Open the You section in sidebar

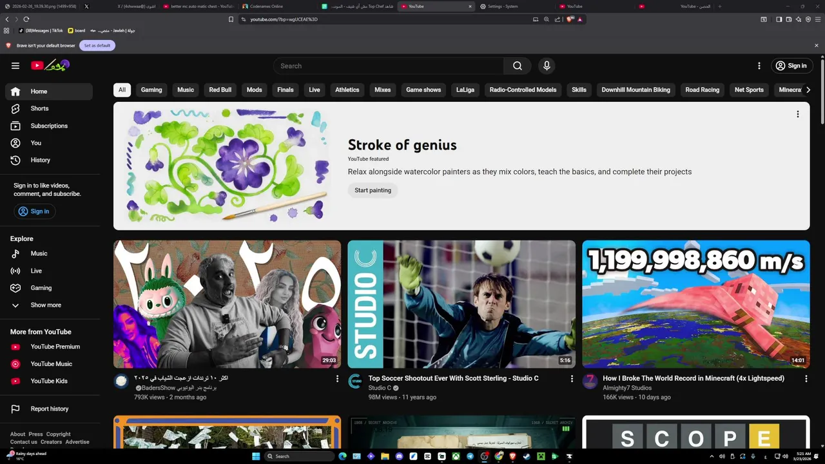[x=49, y=143]
